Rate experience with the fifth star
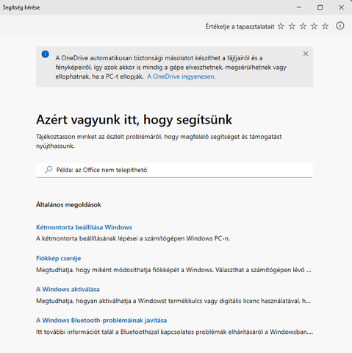 [325, 26]
